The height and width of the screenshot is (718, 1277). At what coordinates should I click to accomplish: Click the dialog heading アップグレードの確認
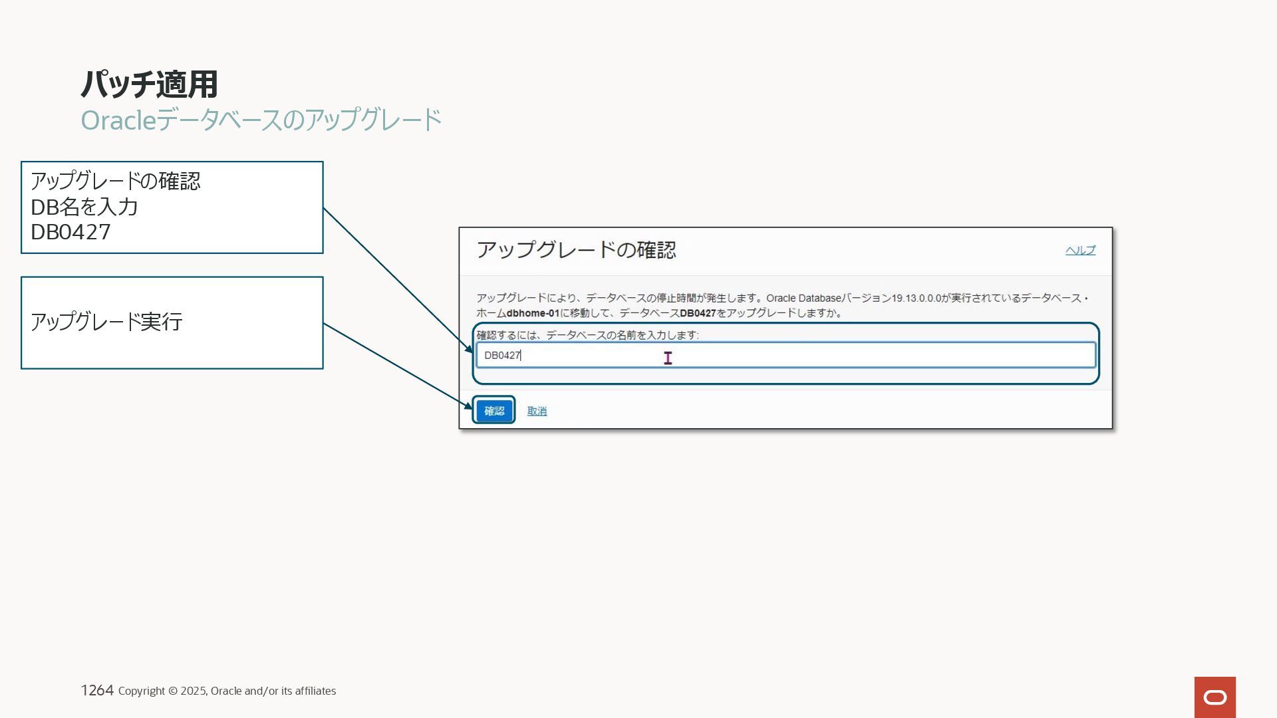[x=576, y=250]
